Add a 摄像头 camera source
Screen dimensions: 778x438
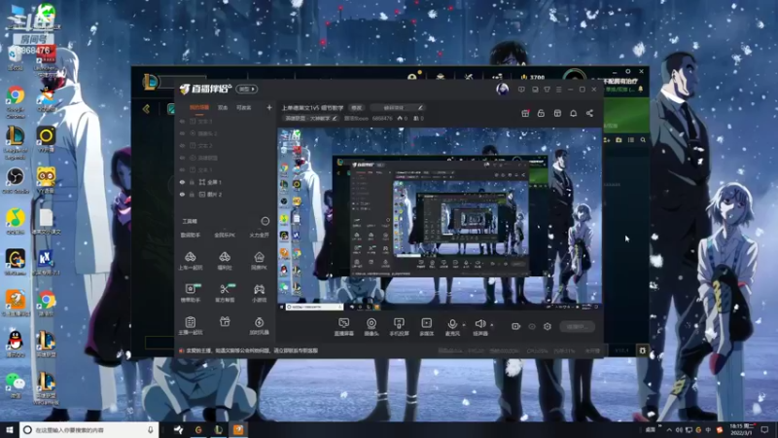tap(371, 327)
